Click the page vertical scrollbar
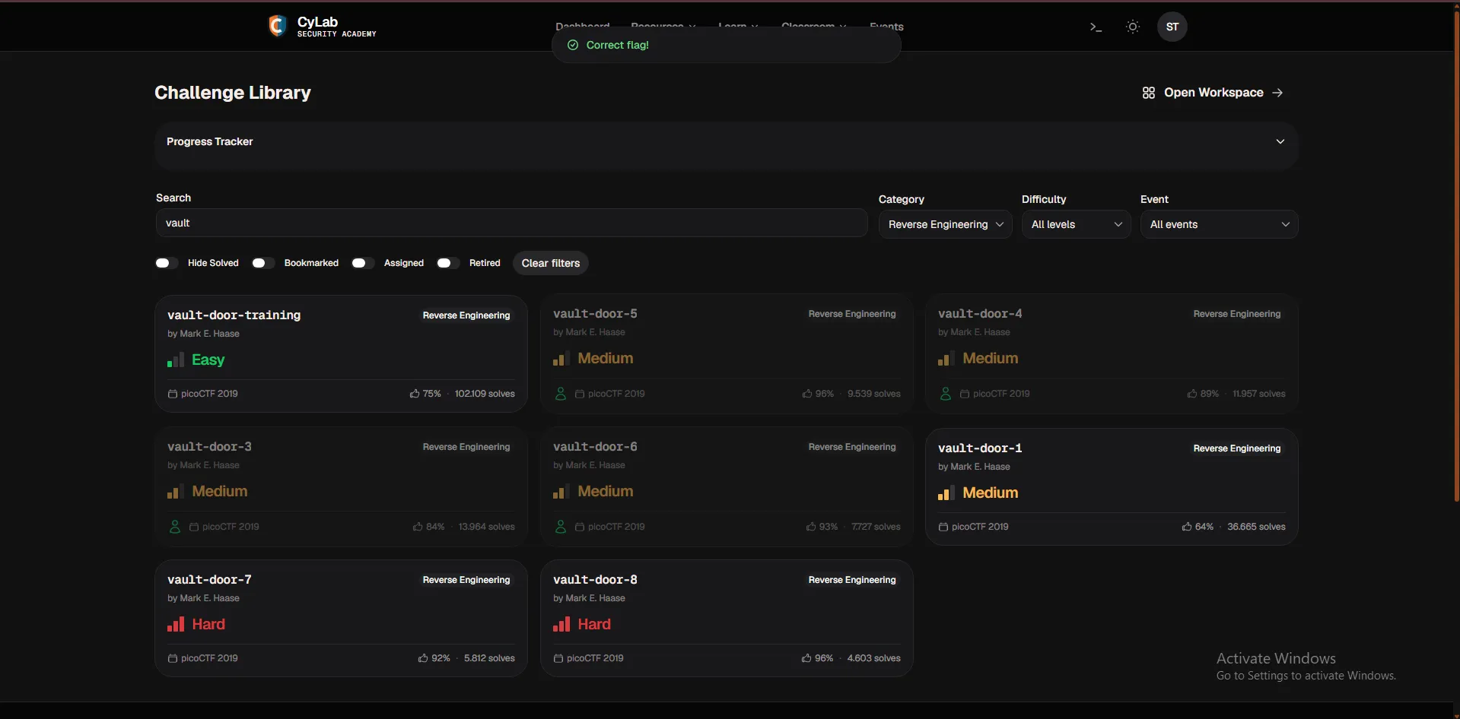 point(1456,255)
